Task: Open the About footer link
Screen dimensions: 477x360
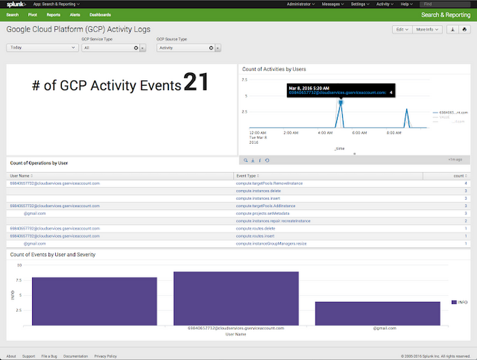Action: click(x=11, y=356)
